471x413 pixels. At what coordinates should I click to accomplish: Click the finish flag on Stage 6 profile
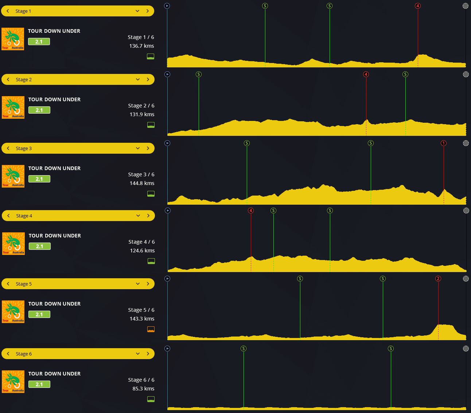pyautogui.click(x=466, y=349)
